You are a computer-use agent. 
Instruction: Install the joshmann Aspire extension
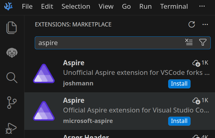coord(179,84)
